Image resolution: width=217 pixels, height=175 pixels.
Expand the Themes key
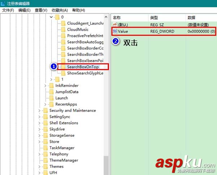(x=39, y=167)
